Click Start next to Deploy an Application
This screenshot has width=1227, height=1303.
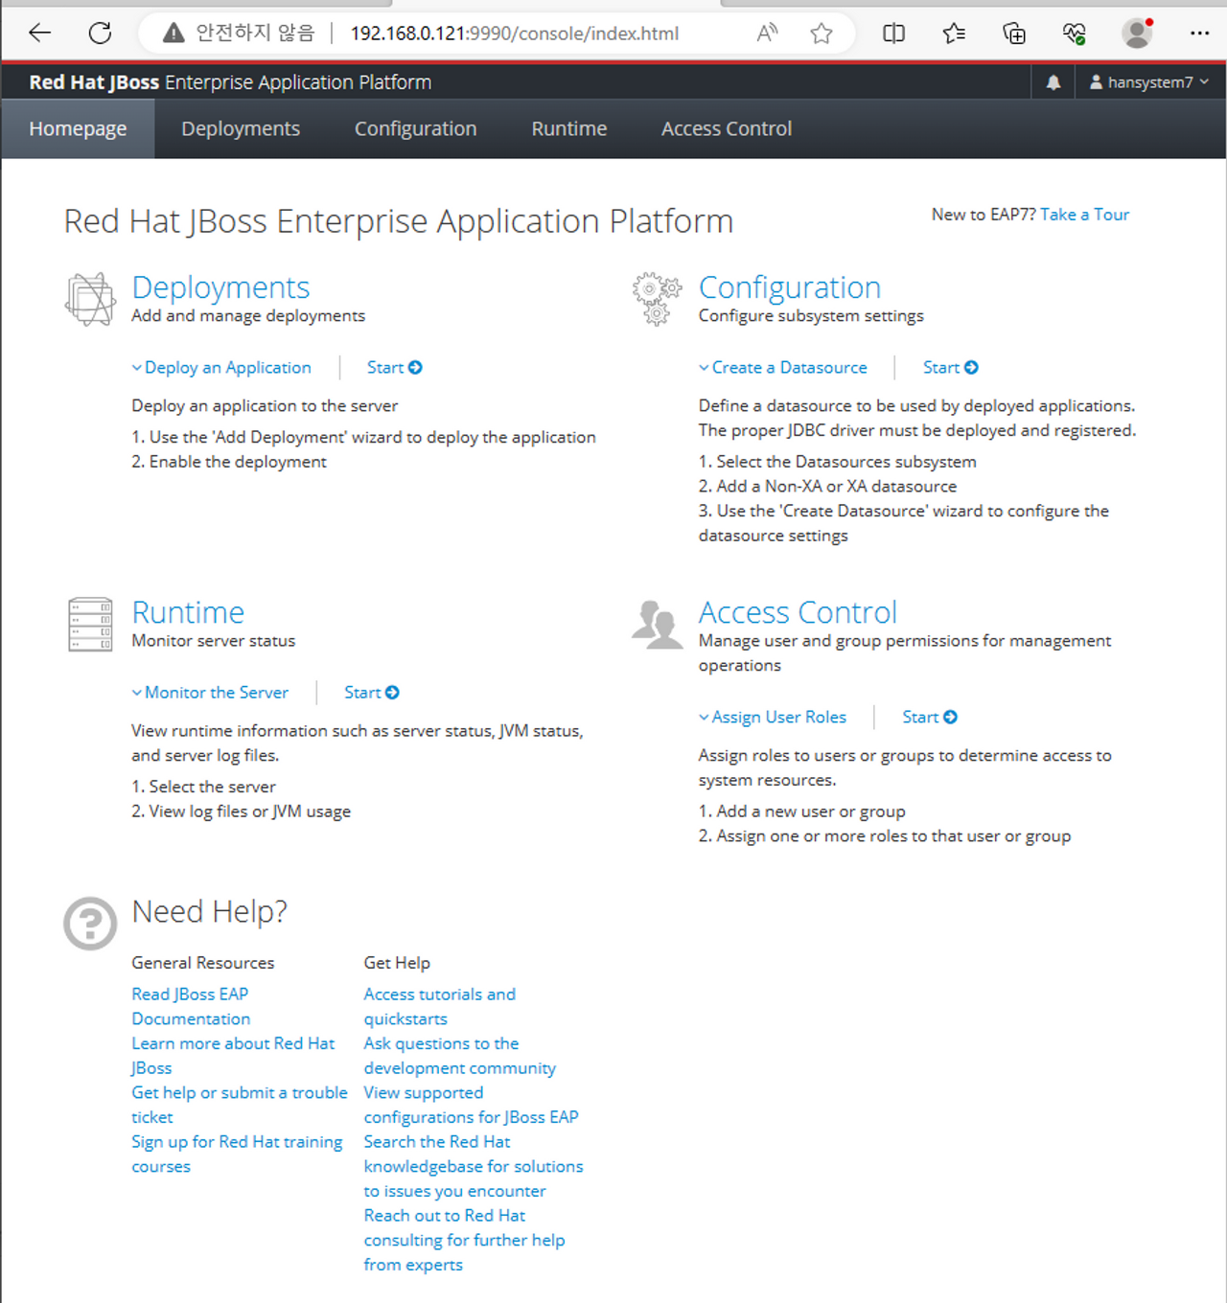[394, 368]
